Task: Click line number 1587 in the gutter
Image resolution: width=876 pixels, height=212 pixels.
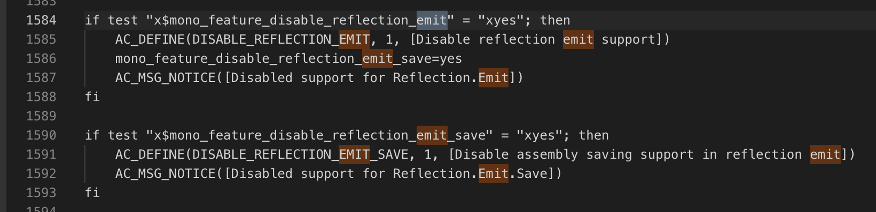Action: click(x=41, y=78)
